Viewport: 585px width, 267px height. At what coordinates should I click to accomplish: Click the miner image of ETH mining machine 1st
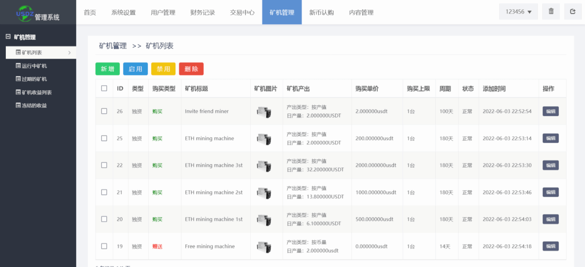pyautogui.click(x=264, y=220)
